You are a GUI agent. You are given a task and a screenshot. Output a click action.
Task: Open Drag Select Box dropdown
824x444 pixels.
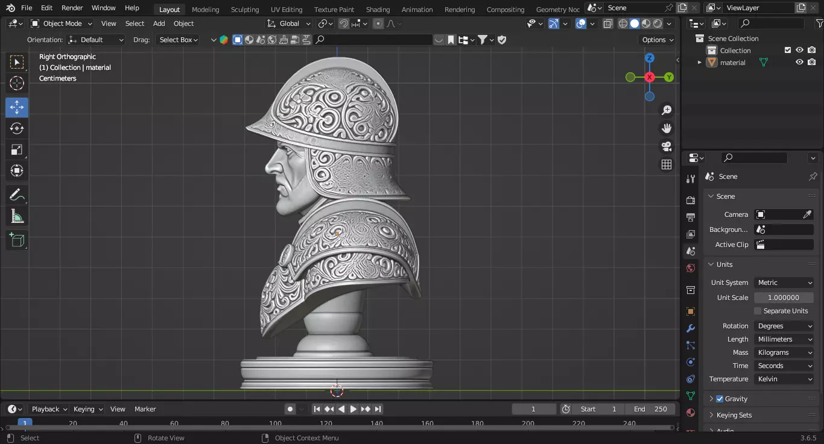[x=178, y=40]
